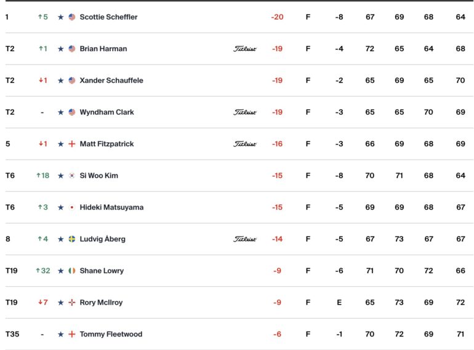The image size is (474, 350).
Task: Click the USA flag beside Xander Schauffele
Action: 72,80
